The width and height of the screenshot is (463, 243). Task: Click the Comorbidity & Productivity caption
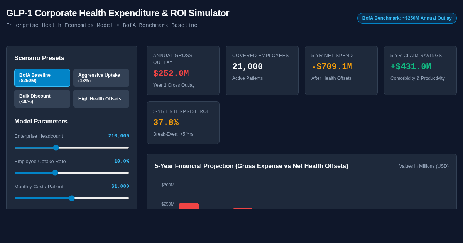click(x=417, y=78)
